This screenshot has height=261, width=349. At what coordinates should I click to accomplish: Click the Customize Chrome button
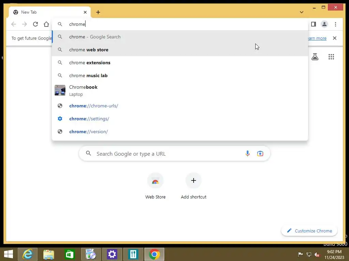(x=309, y=231)
